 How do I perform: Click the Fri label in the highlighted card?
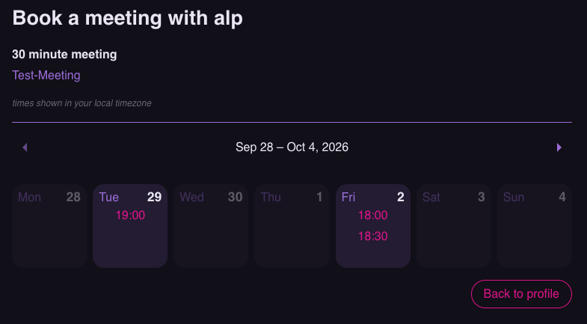tap(348, 197)
